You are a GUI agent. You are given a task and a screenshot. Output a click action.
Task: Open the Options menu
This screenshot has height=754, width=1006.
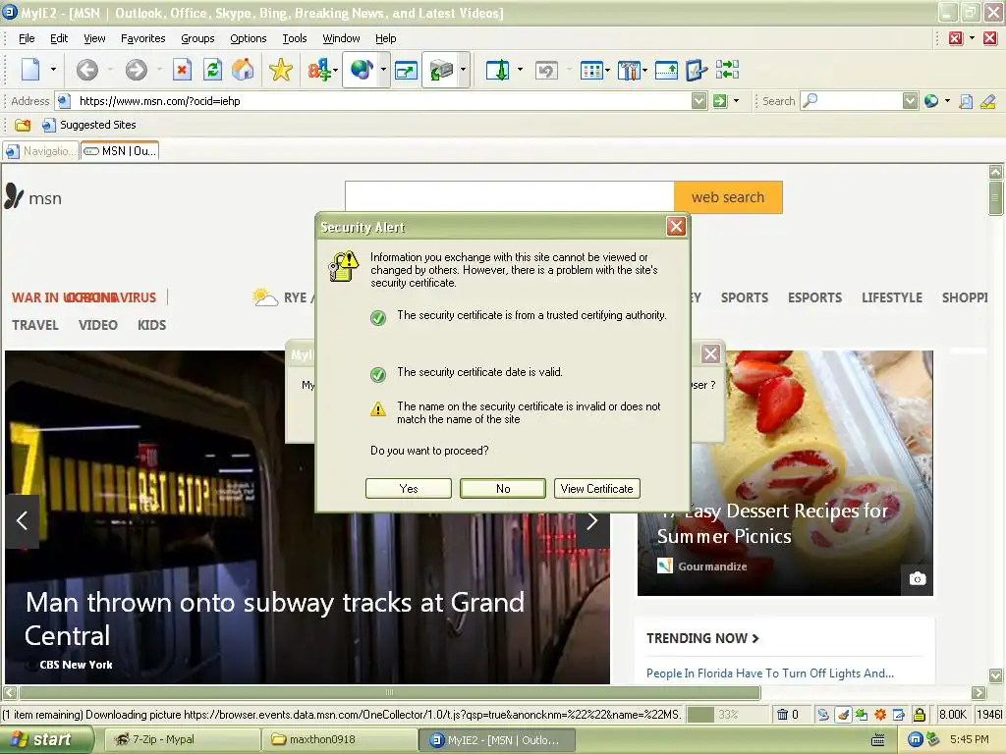[249, 38]
